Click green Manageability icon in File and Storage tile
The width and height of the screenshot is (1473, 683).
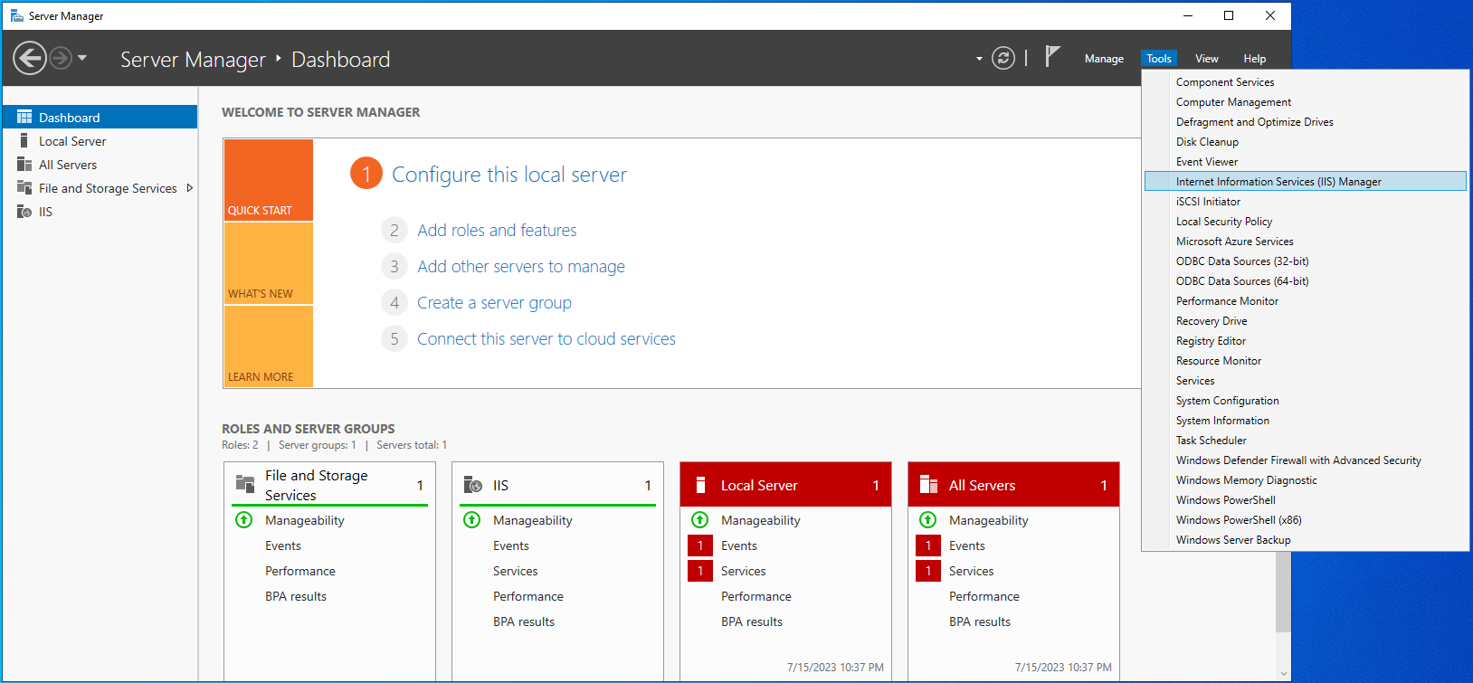pyautogui.click(x=243, y=520)
